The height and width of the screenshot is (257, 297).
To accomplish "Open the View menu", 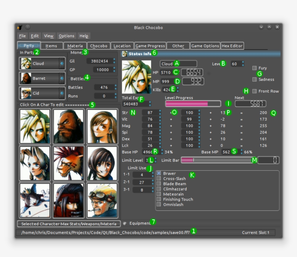I will tap(49, 36).
